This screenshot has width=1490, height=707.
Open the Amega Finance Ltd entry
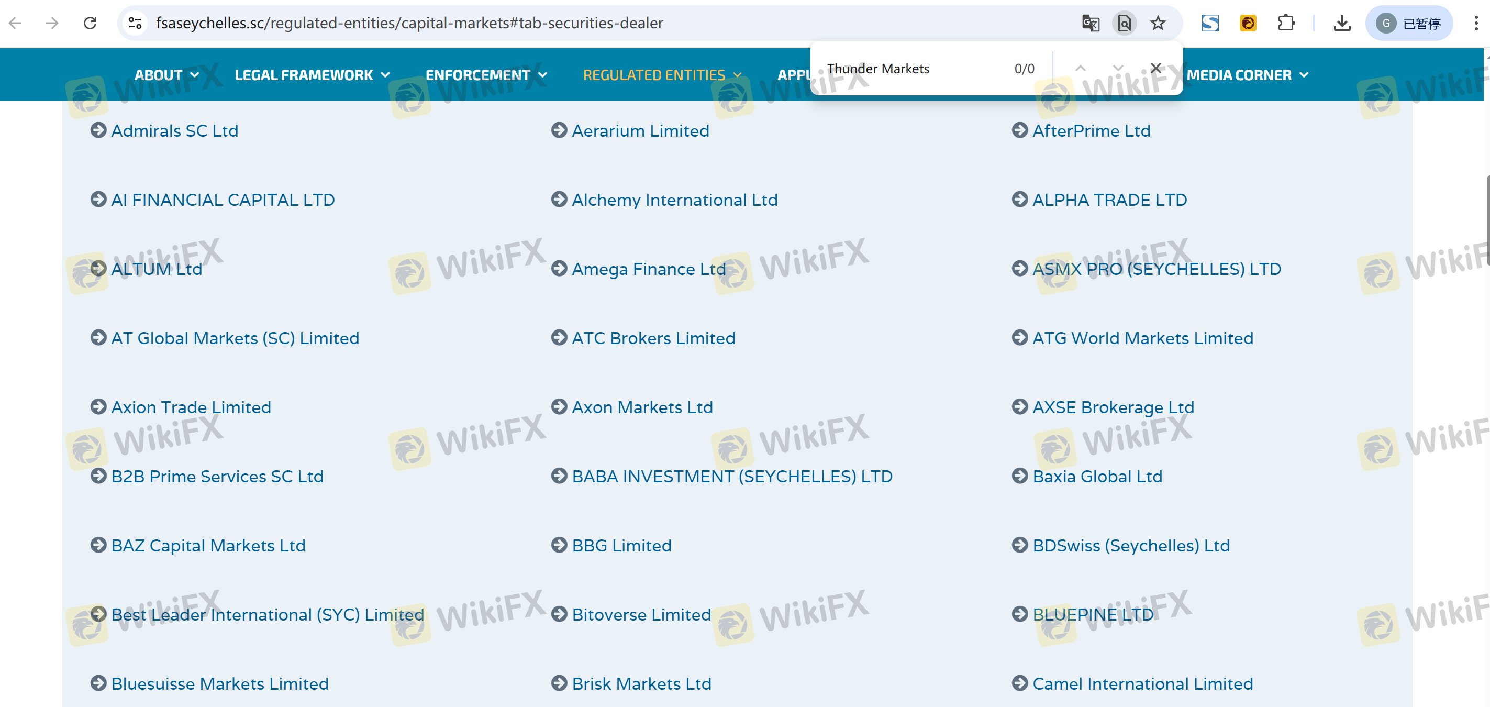(649, 269)
